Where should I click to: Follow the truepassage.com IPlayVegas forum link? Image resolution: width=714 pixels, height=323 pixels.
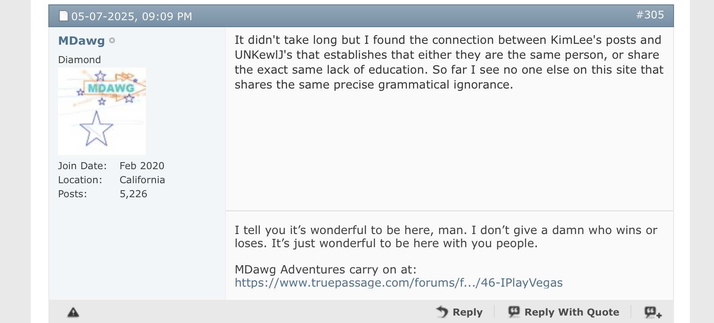point(399,283)
